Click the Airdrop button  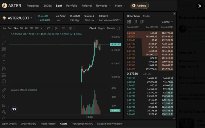click(x=139, y=6)
